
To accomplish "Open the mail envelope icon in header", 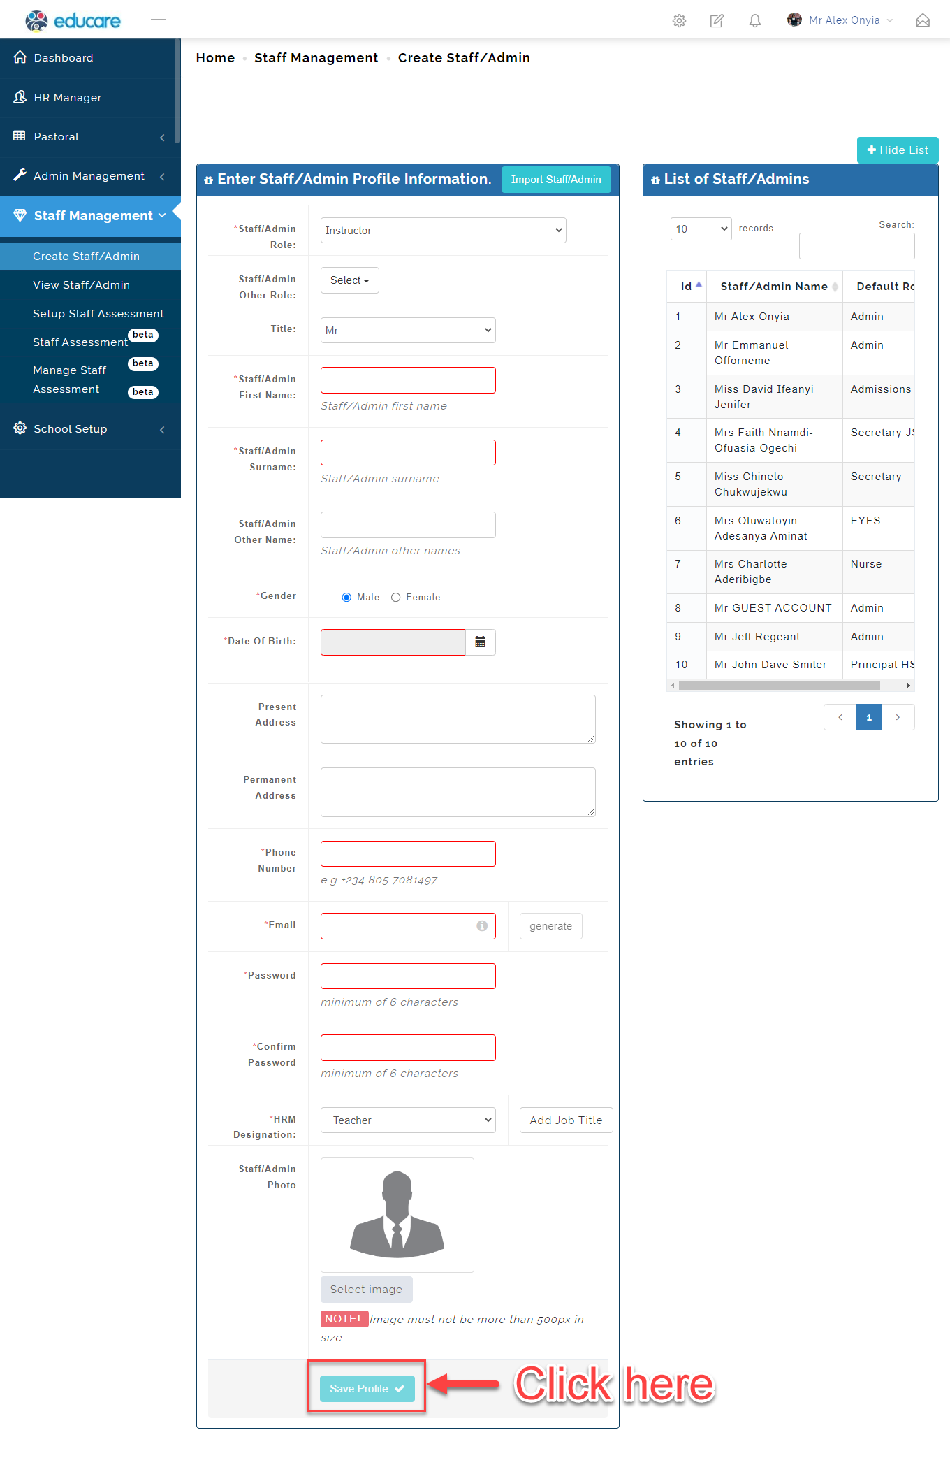I will [923, 20].
